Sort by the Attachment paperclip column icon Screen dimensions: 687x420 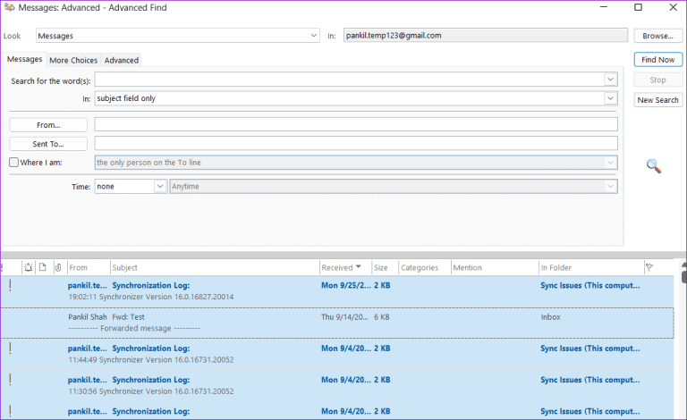pyautogui.click(x=57, y=267)
